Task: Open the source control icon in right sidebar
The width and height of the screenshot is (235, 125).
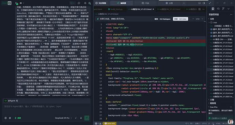Action: click(223, 9)
